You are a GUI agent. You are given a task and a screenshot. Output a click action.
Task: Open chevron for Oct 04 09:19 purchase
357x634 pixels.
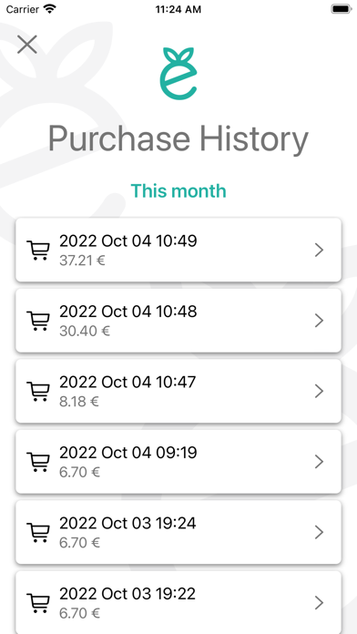(319, 462)
